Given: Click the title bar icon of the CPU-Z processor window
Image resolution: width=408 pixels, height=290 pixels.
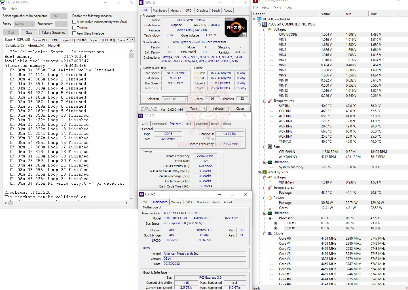Looking at the screenshot, I should click(x=141, y=2).
